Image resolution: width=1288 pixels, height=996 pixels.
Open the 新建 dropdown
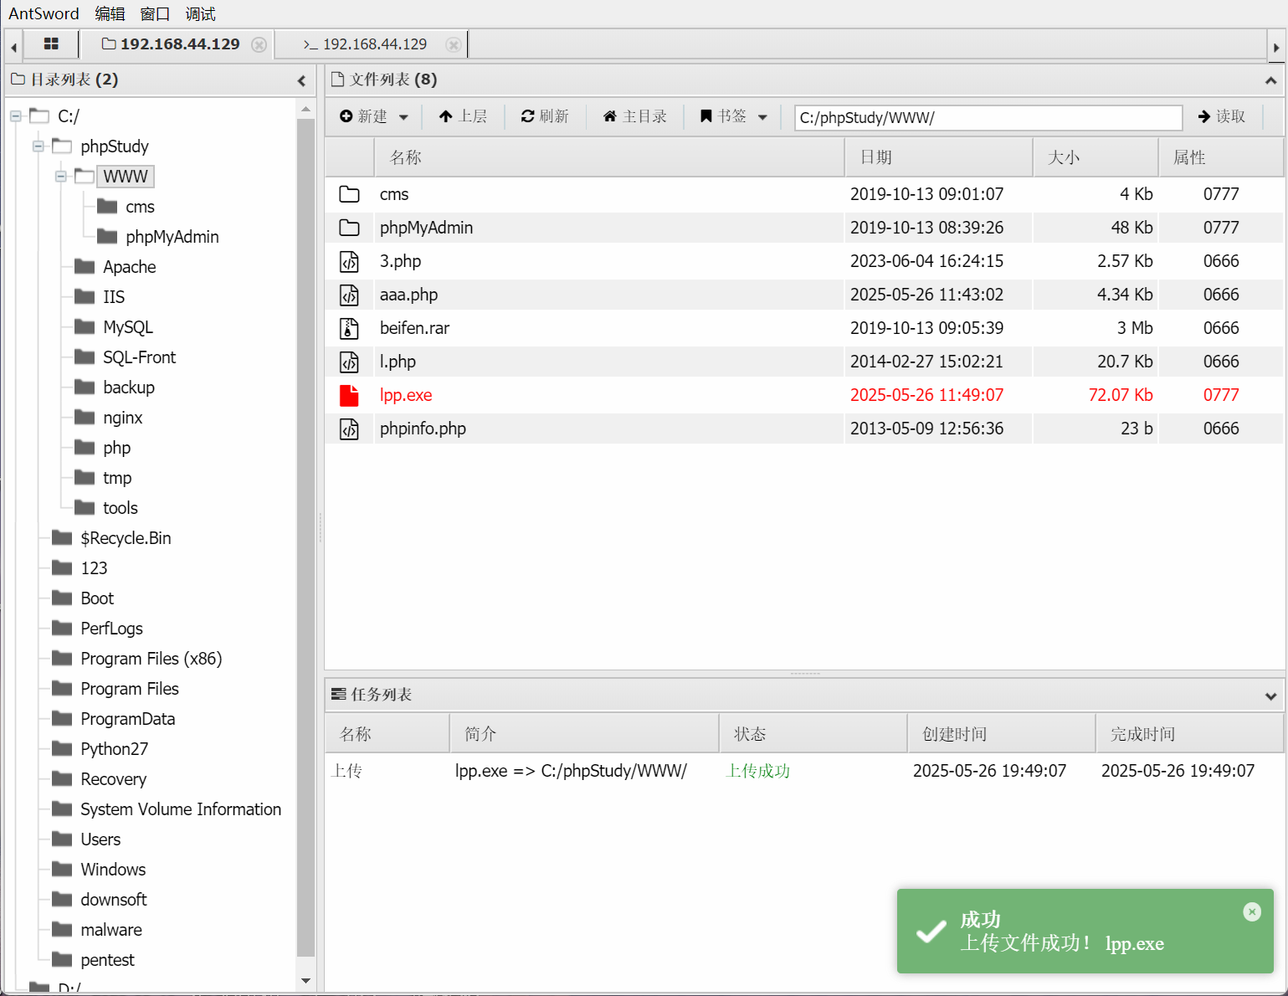tap(374, 116)
